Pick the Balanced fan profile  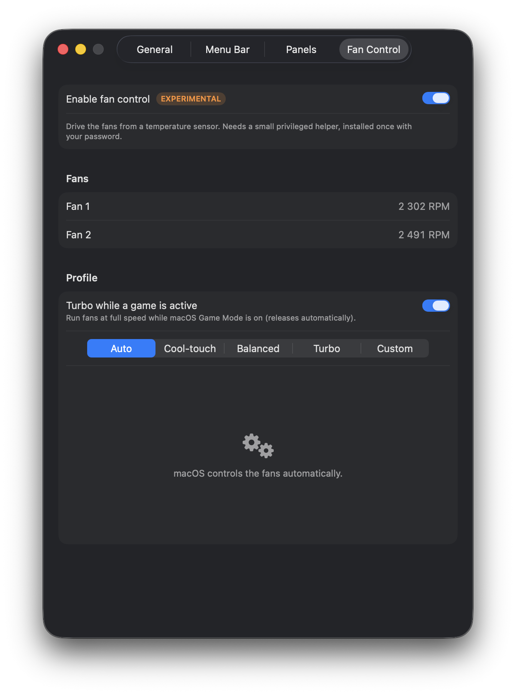point(258,348)
